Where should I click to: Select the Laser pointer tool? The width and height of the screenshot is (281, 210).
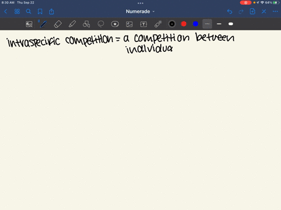pos(158,24)
